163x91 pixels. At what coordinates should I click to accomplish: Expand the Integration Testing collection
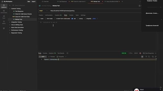10,22
